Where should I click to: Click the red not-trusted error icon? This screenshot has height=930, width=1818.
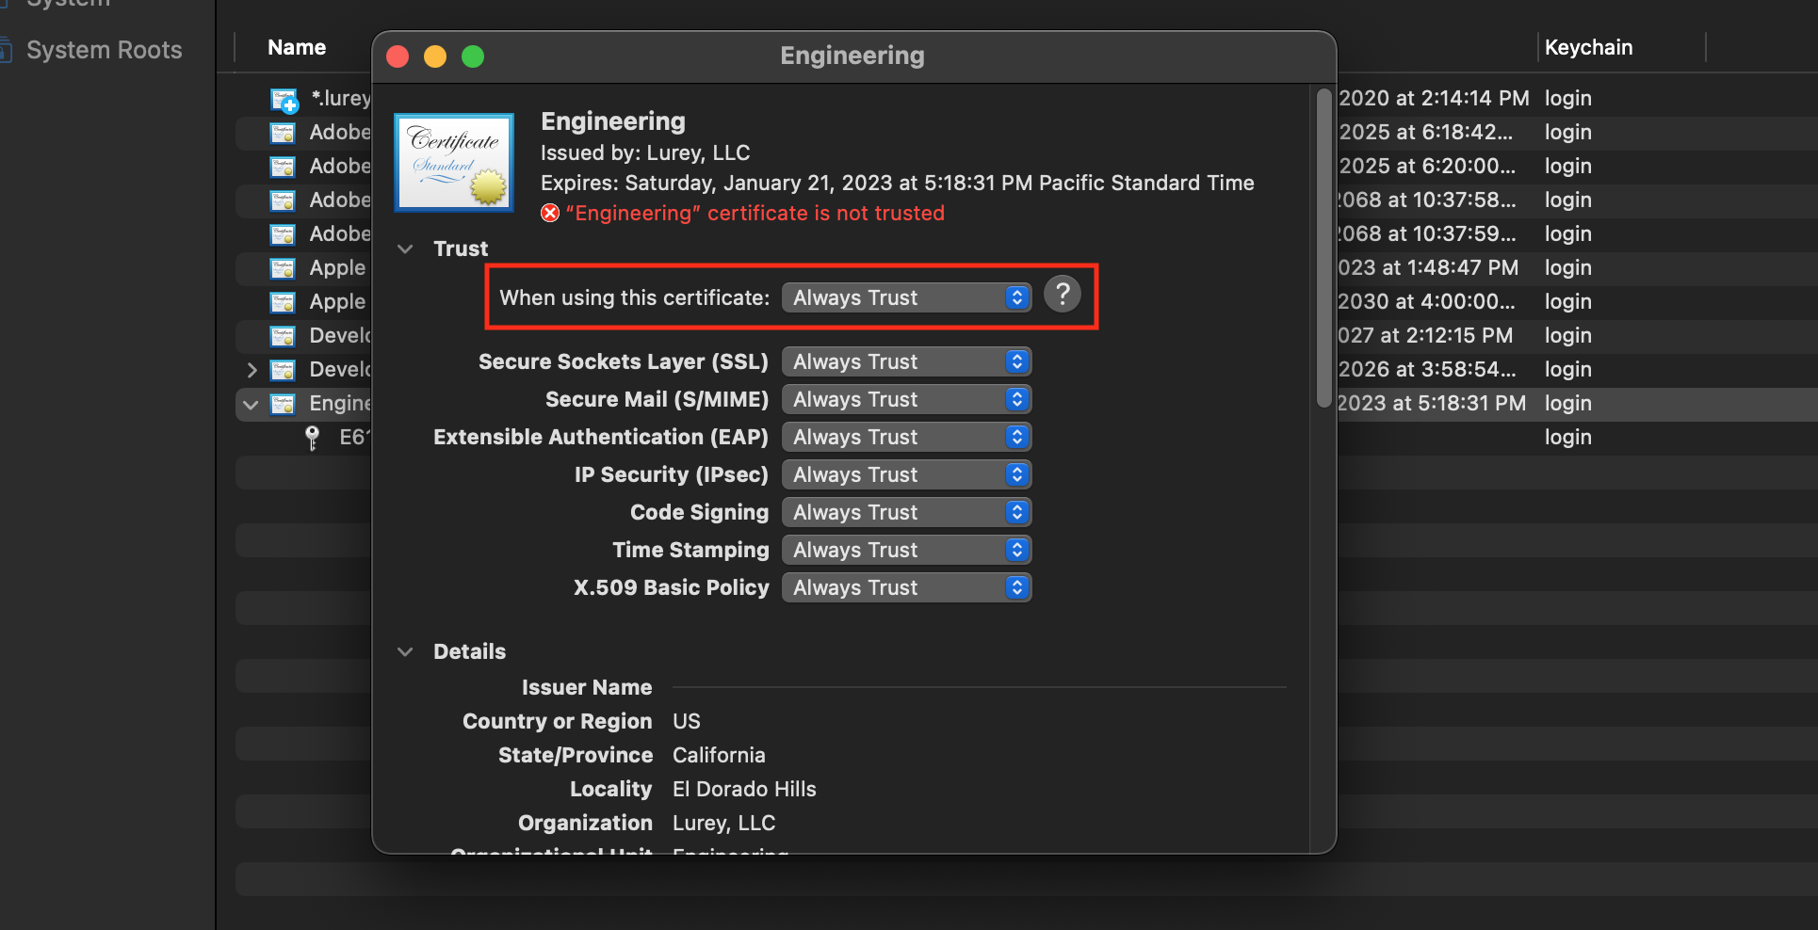550,214
